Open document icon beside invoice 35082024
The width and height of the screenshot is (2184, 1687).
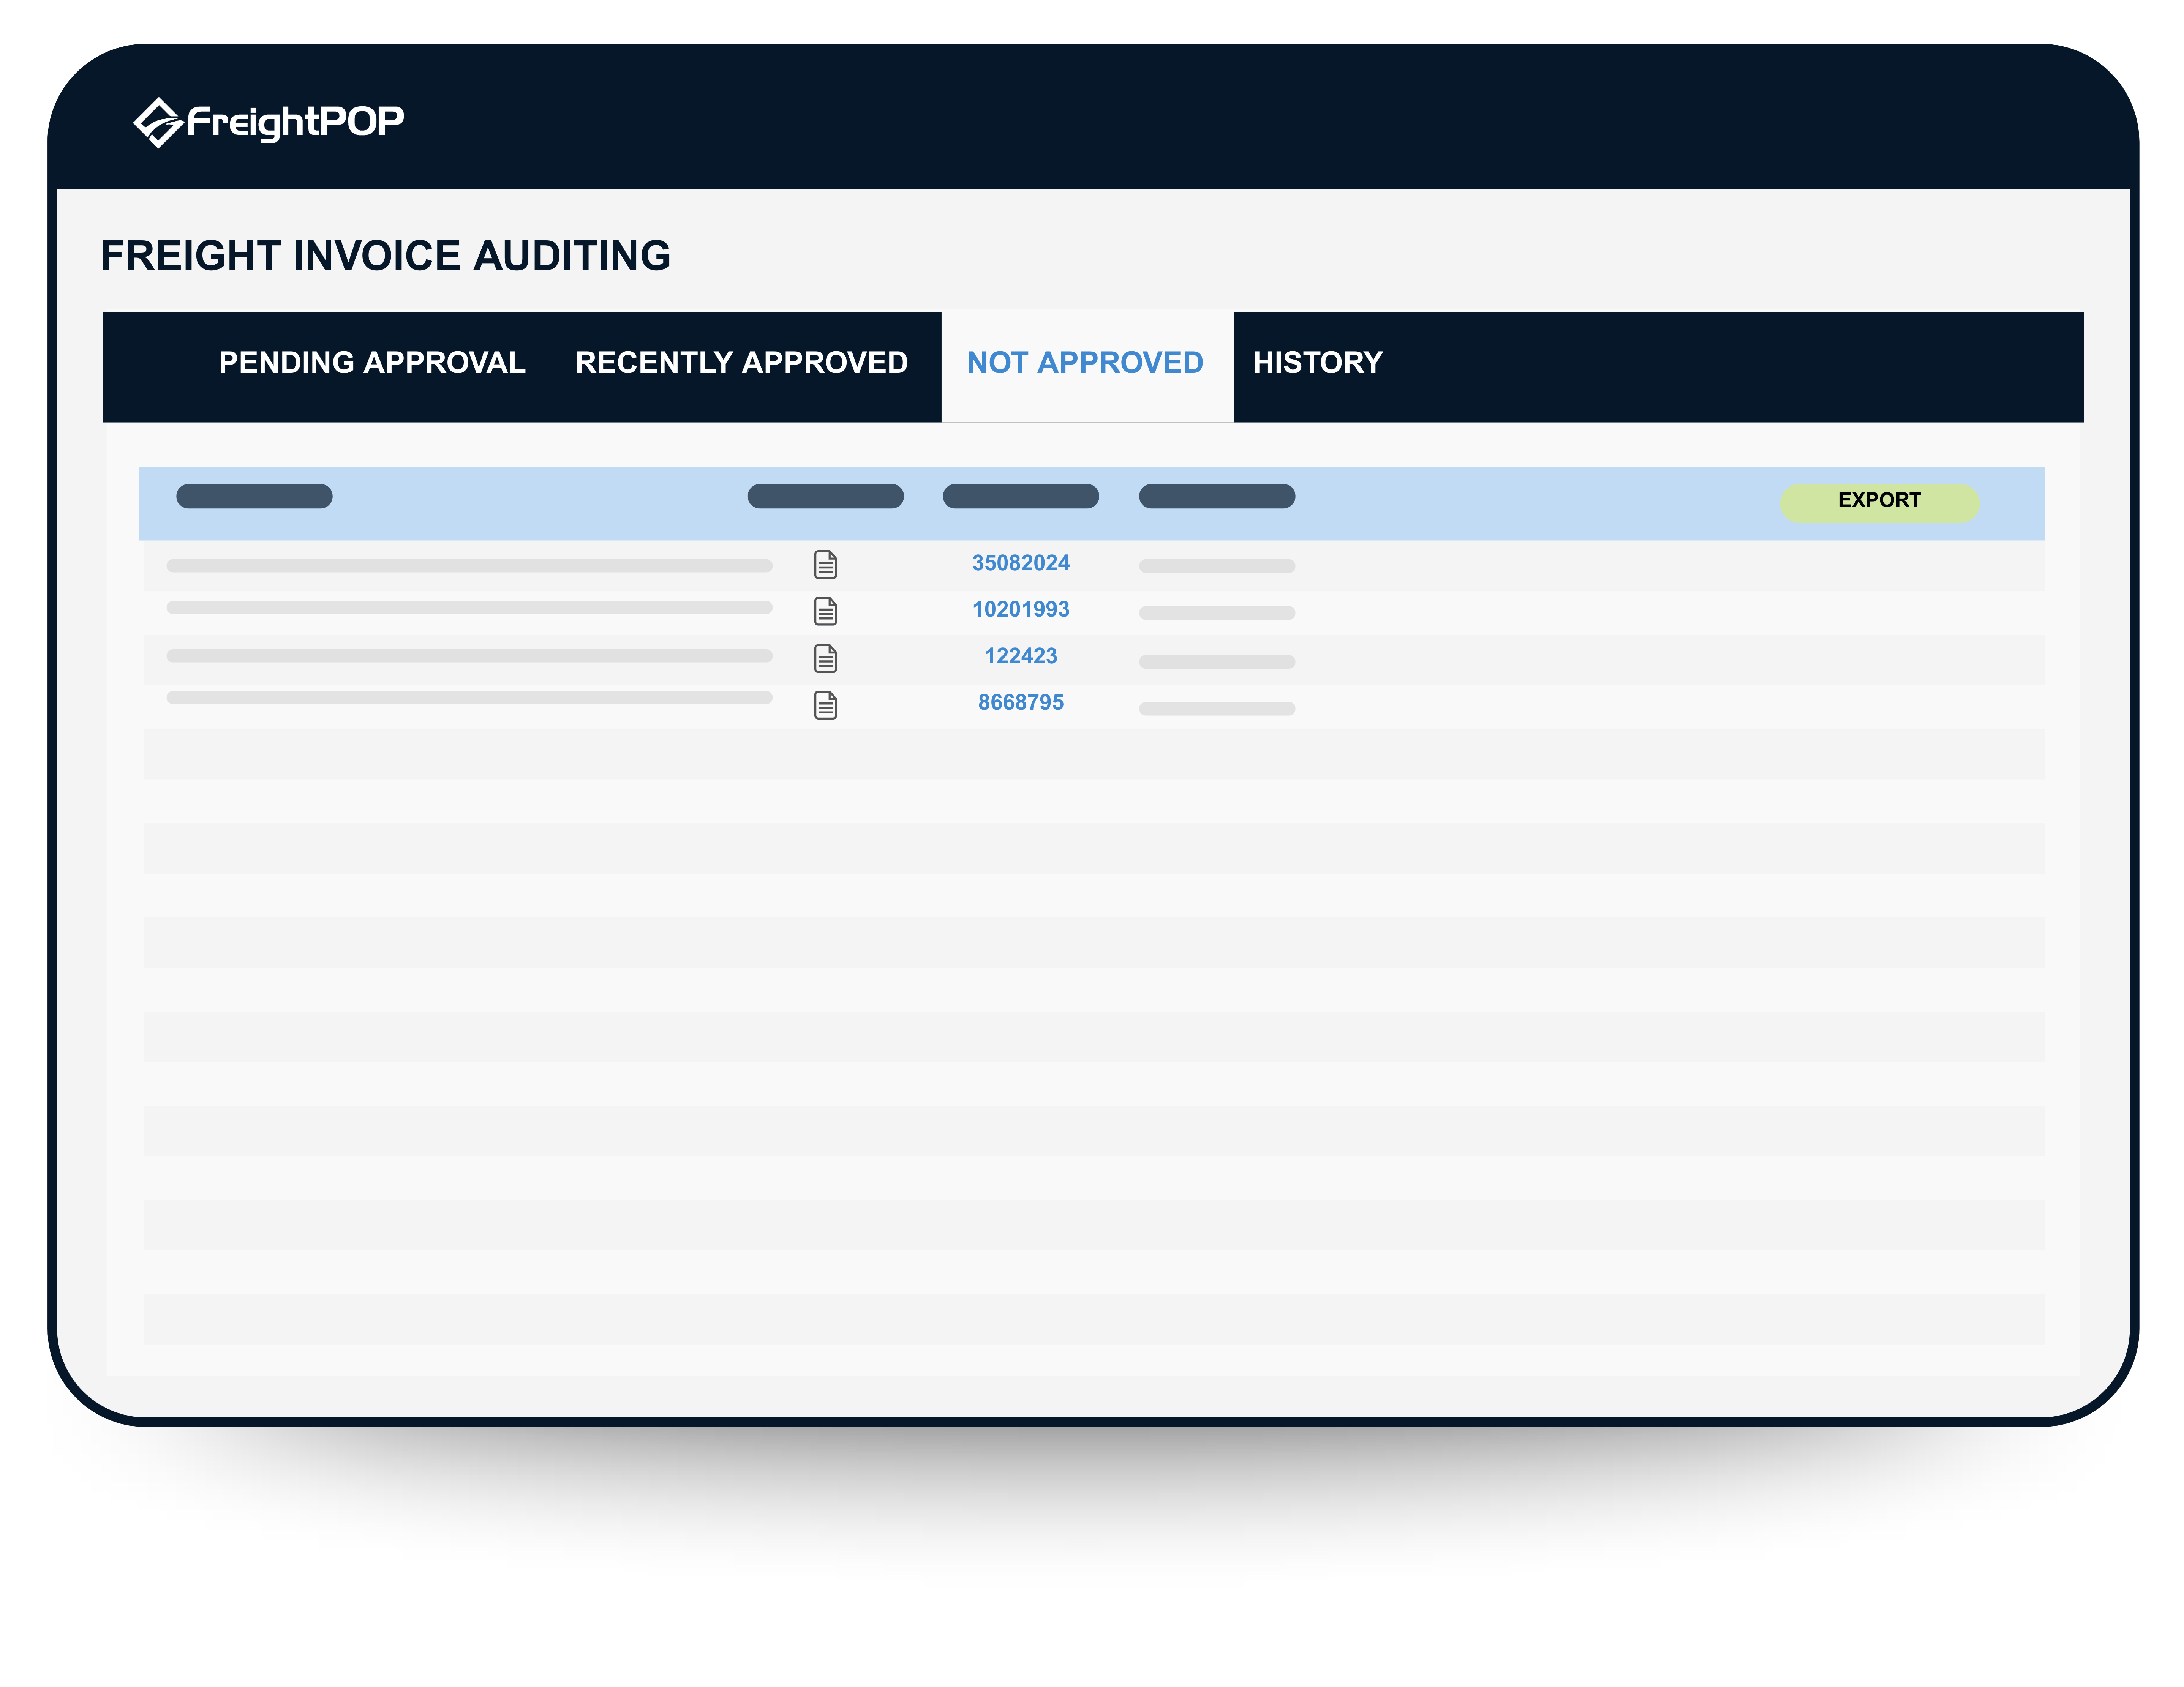(826, 564)
